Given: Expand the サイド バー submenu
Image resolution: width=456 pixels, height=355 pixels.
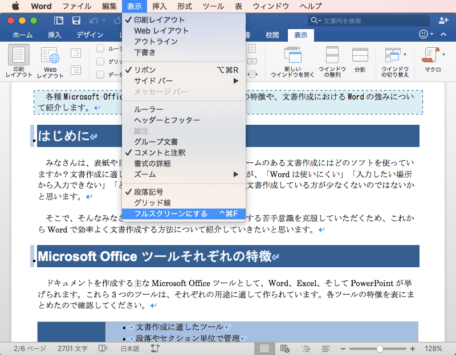Looking at the screenshot, I should coord(184,81).
